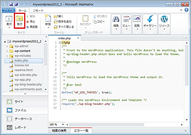
Task: Open the ファイル menu tab
Action: (9, 10)
